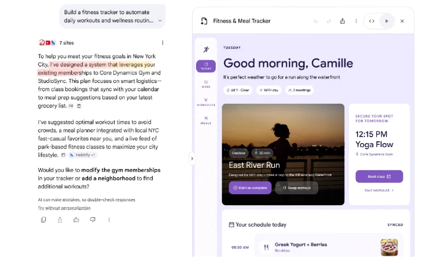This screenshot has height=259, width=438.
Task: Click the redo arrow in tracker header
Action: click(x=329, y=21)
